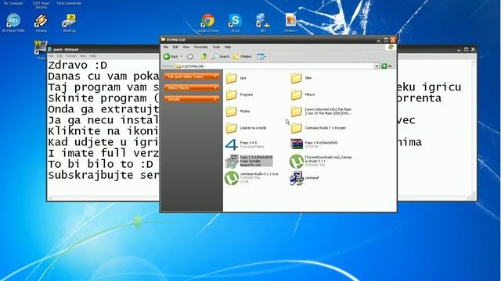Select the Muzika folder
The height and width of the screenshot is (281, 501).
point(238,111)
